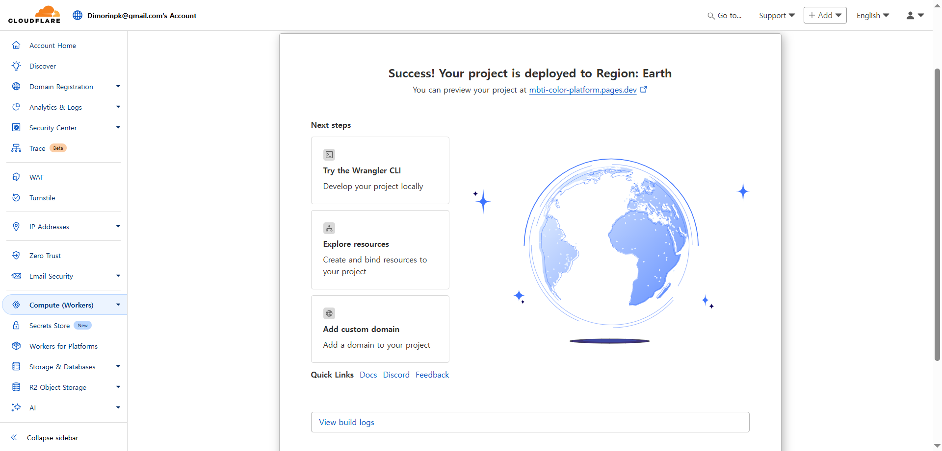Click the Beta badge next to Trace

[x=58, y=148]
